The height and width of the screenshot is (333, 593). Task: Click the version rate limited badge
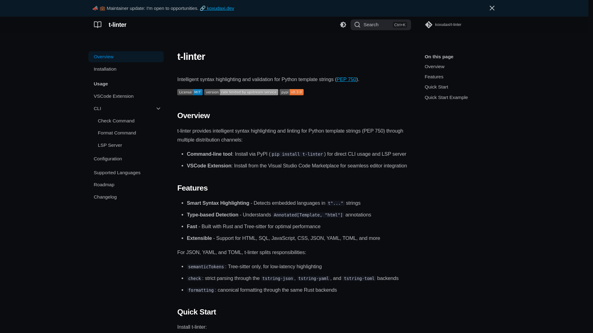click(241, 92)
